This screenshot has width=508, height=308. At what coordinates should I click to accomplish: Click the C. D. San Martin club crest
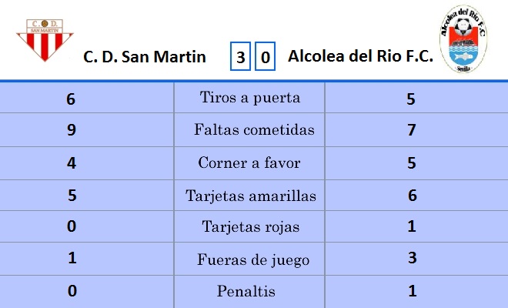45,41
